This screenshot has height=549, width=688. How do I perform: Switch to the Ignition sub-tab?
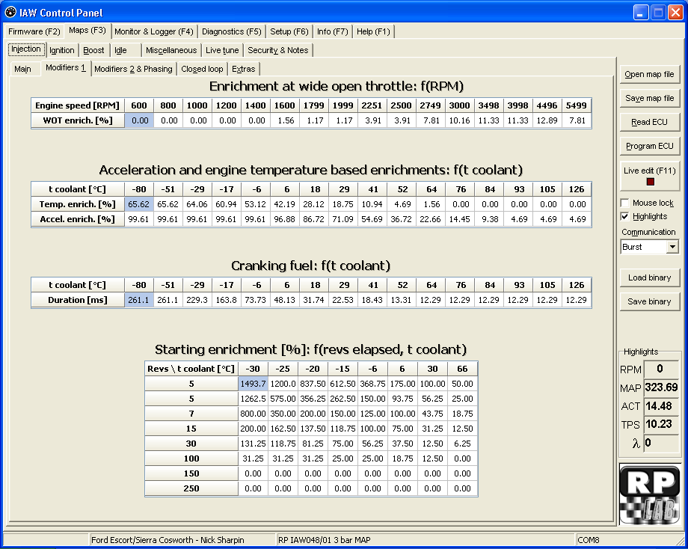tap(61, 50)
